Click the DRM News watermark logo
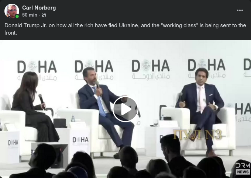Image resolution: width=251 pixels, height=178 pixels. pos(243,168)
